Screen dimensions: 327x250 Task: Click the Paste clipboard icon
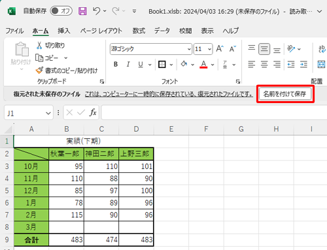pos(22,49)
